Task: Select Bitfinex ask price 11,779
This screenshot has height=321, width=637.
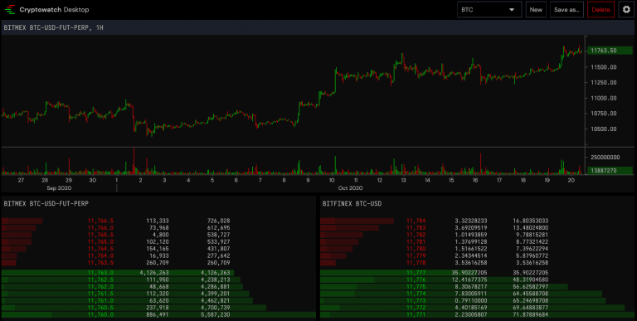Action: tap(416, 255)
